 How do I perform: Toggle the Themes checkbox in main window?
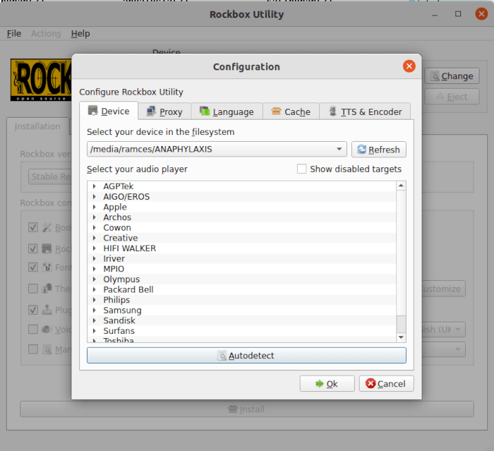pos(33,289)
